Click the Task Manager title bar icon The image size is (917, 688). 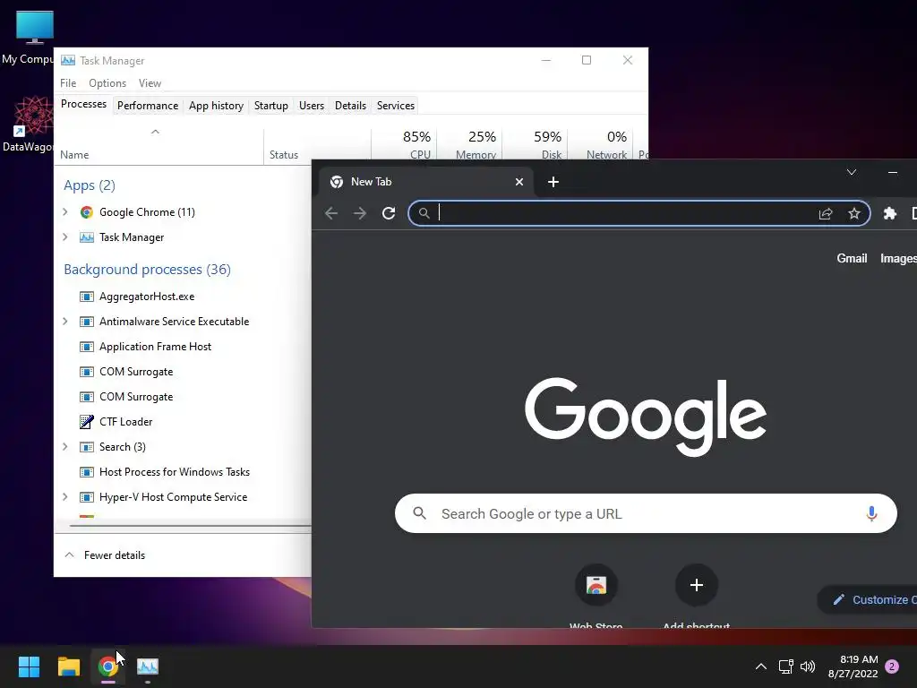68,60
